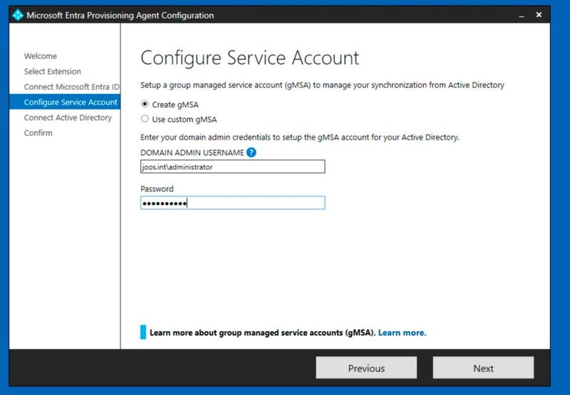This screenshot has width=570, height=395.
Task: Click the Next button
Action: click(x=483, y=368)
